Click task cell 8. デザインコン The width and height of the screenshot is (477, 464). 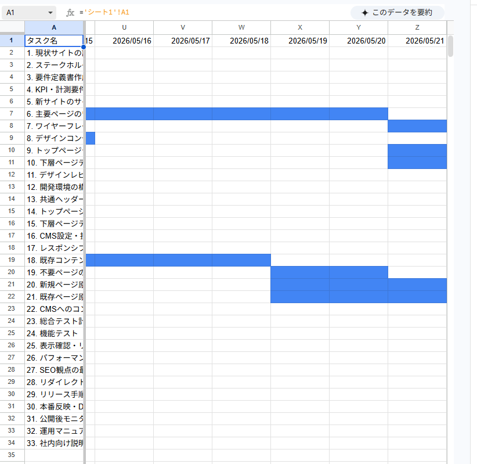pos(54,138)
